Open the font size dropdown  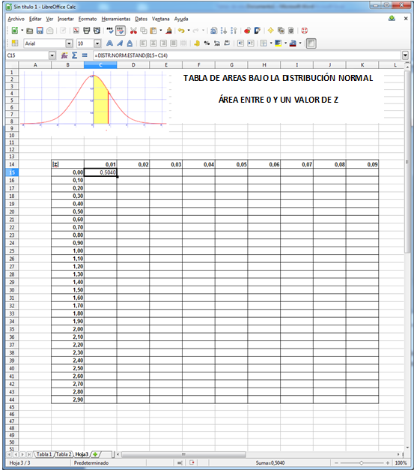pyautogui.click(x=97, y=43)
